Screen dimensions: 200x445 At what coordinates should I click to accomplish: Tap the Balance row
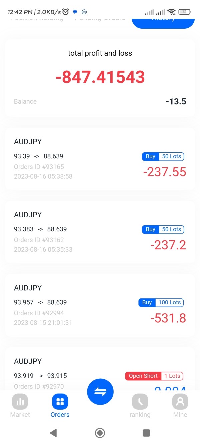coord(100,102)
